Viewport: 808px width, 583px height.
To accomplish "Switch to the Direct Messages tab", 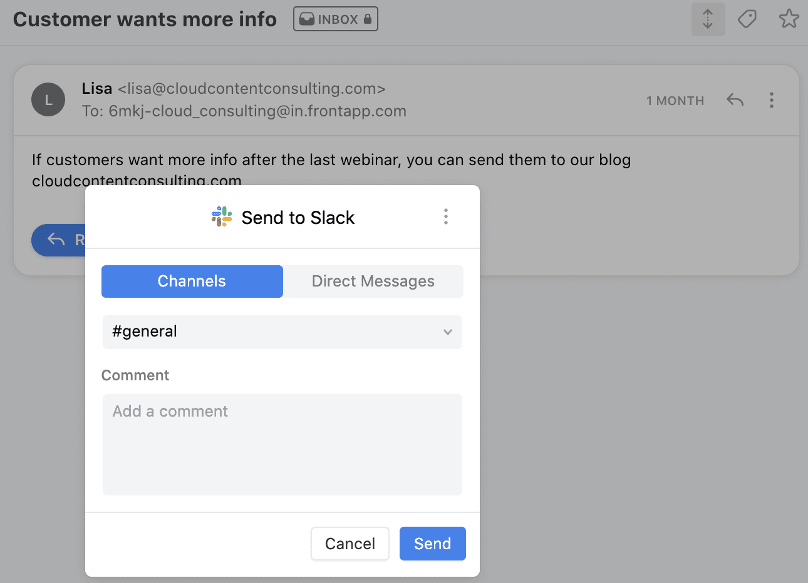I will 373,281.
